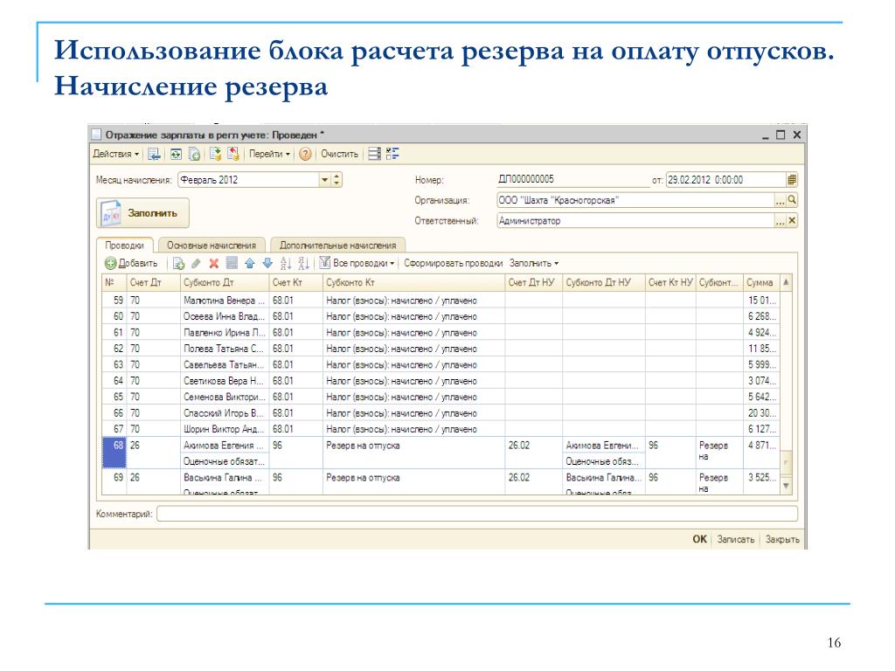Sort ascending with the А-Я icon
Image resolution: width=895 pixels, height=671 pixels.
[286, 264]
